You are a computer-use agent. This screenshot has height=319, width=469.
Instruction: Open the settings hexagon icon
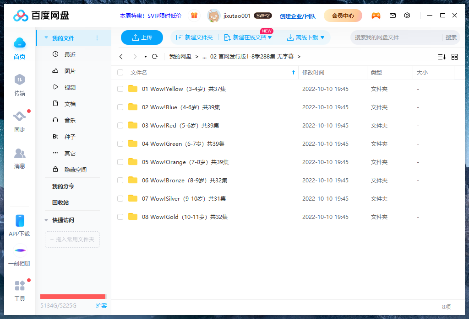407,16
